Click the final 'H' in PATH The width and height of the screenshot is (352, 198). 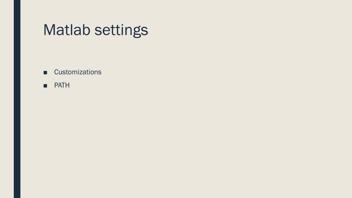[x=67, y=85]
